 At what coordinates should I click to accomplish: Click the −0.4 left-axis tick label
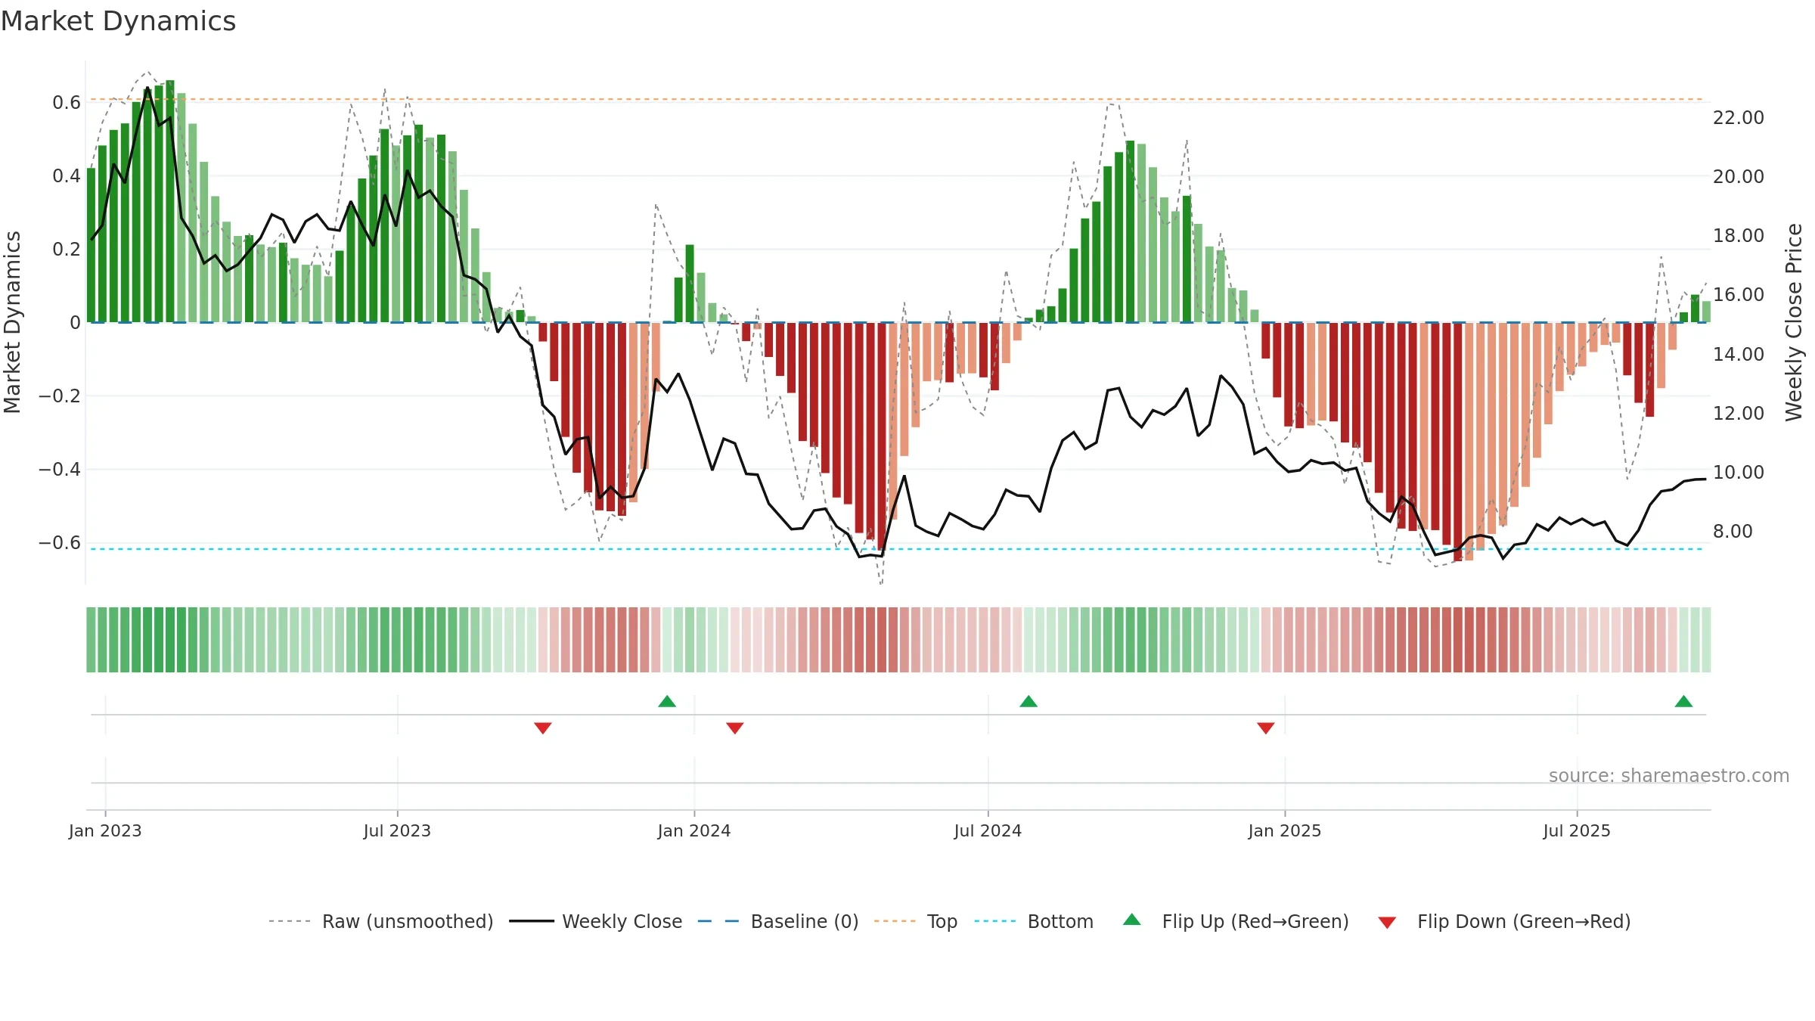60,470
